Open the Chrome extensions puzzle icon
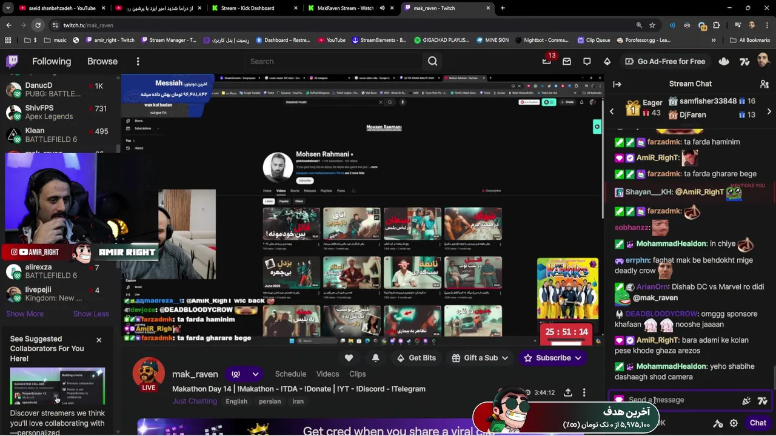Viewport: 776px width, 436px height. click(717, 25)
